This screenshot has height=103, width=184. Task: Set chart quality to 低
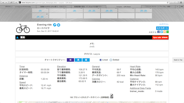click(70, 60)
